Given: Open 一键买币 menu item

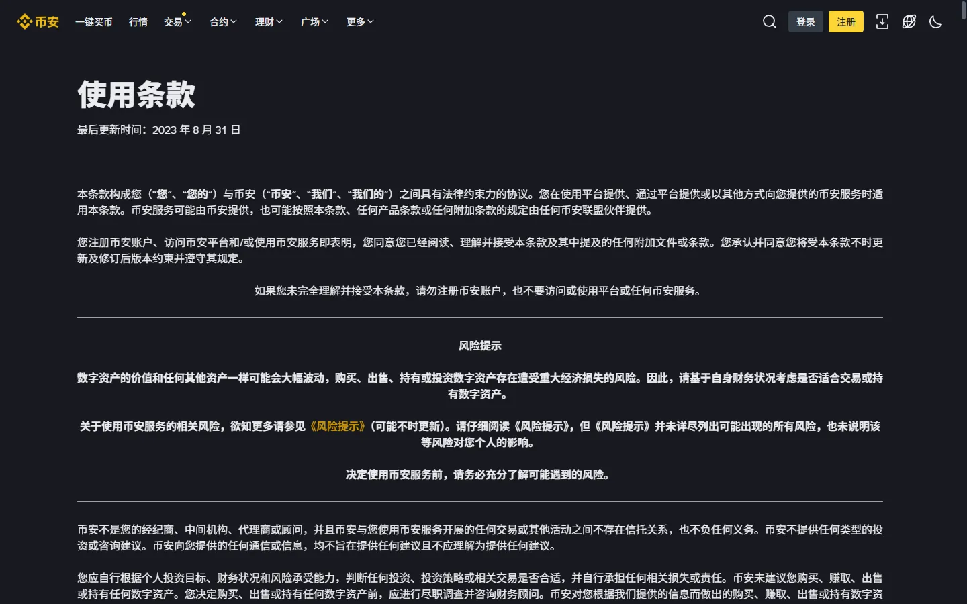Looking at the screenshot, I should pos(93,22).
